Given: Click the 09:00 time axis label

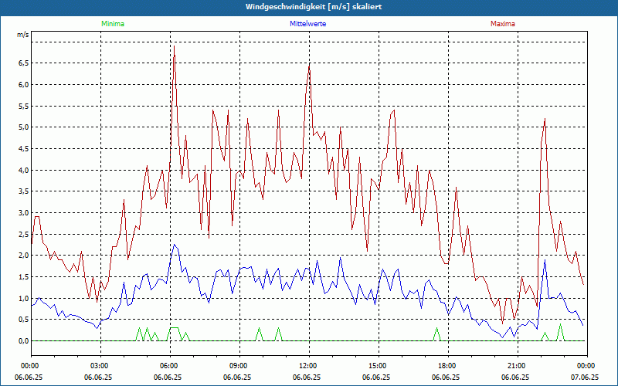Looking at the screenshot, I should click(x=237, y=366).
